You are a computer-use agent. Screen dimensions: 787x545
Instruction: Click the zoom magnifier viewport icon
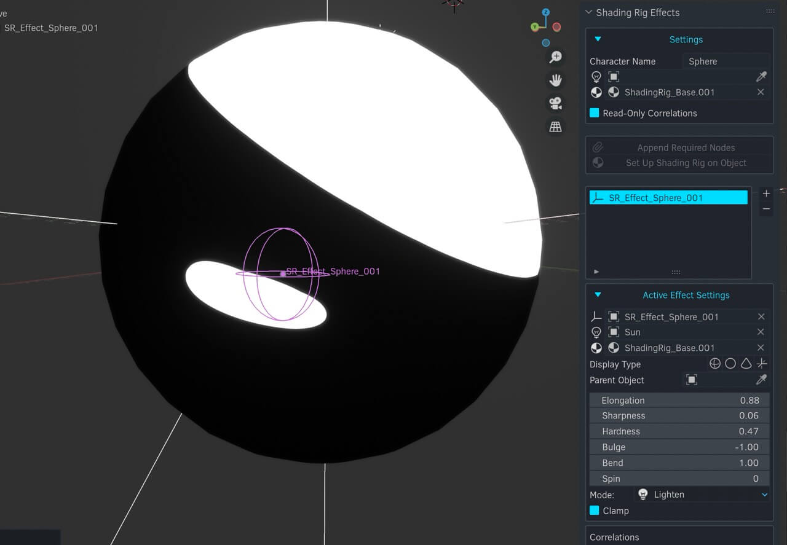tap(556, 57)
